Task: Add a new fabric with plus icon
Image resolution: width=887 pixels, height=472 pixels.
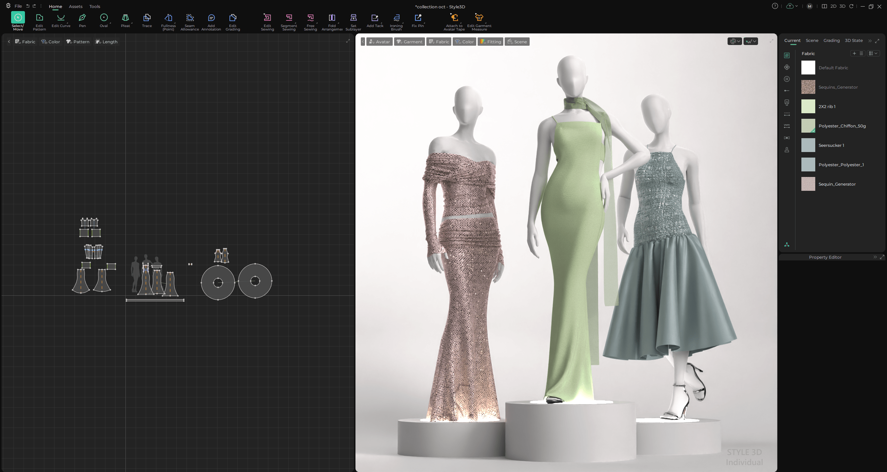Action: pyautogui.click(x=854, y=53)
